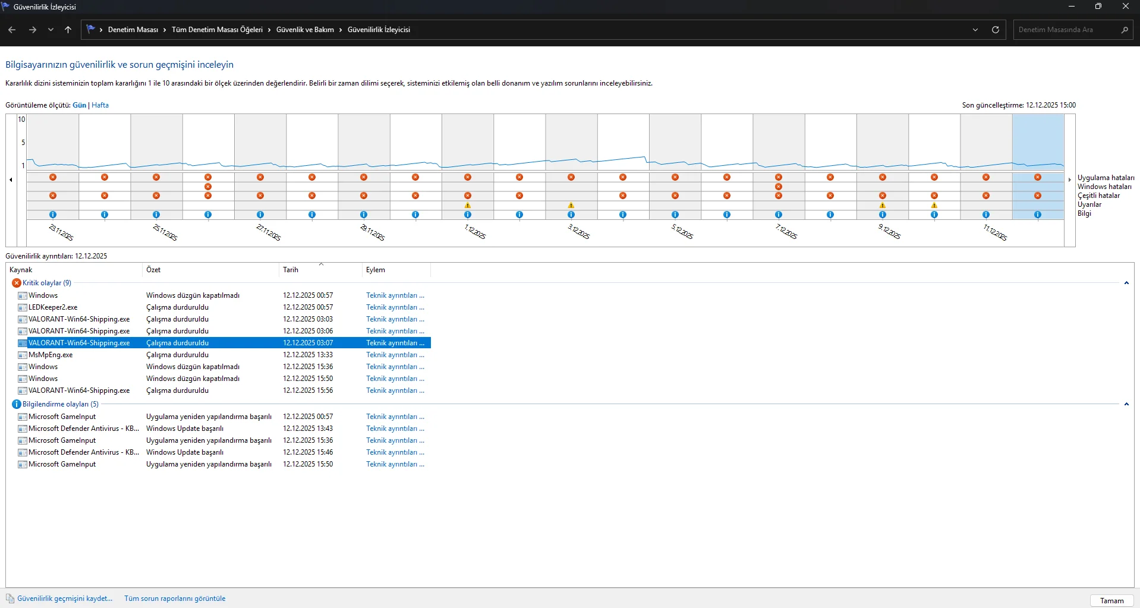Refresh the Güvenilirlik İzleyicisi page
The height and width of the screenshot is (608, 1140).
tap(996, 30)
